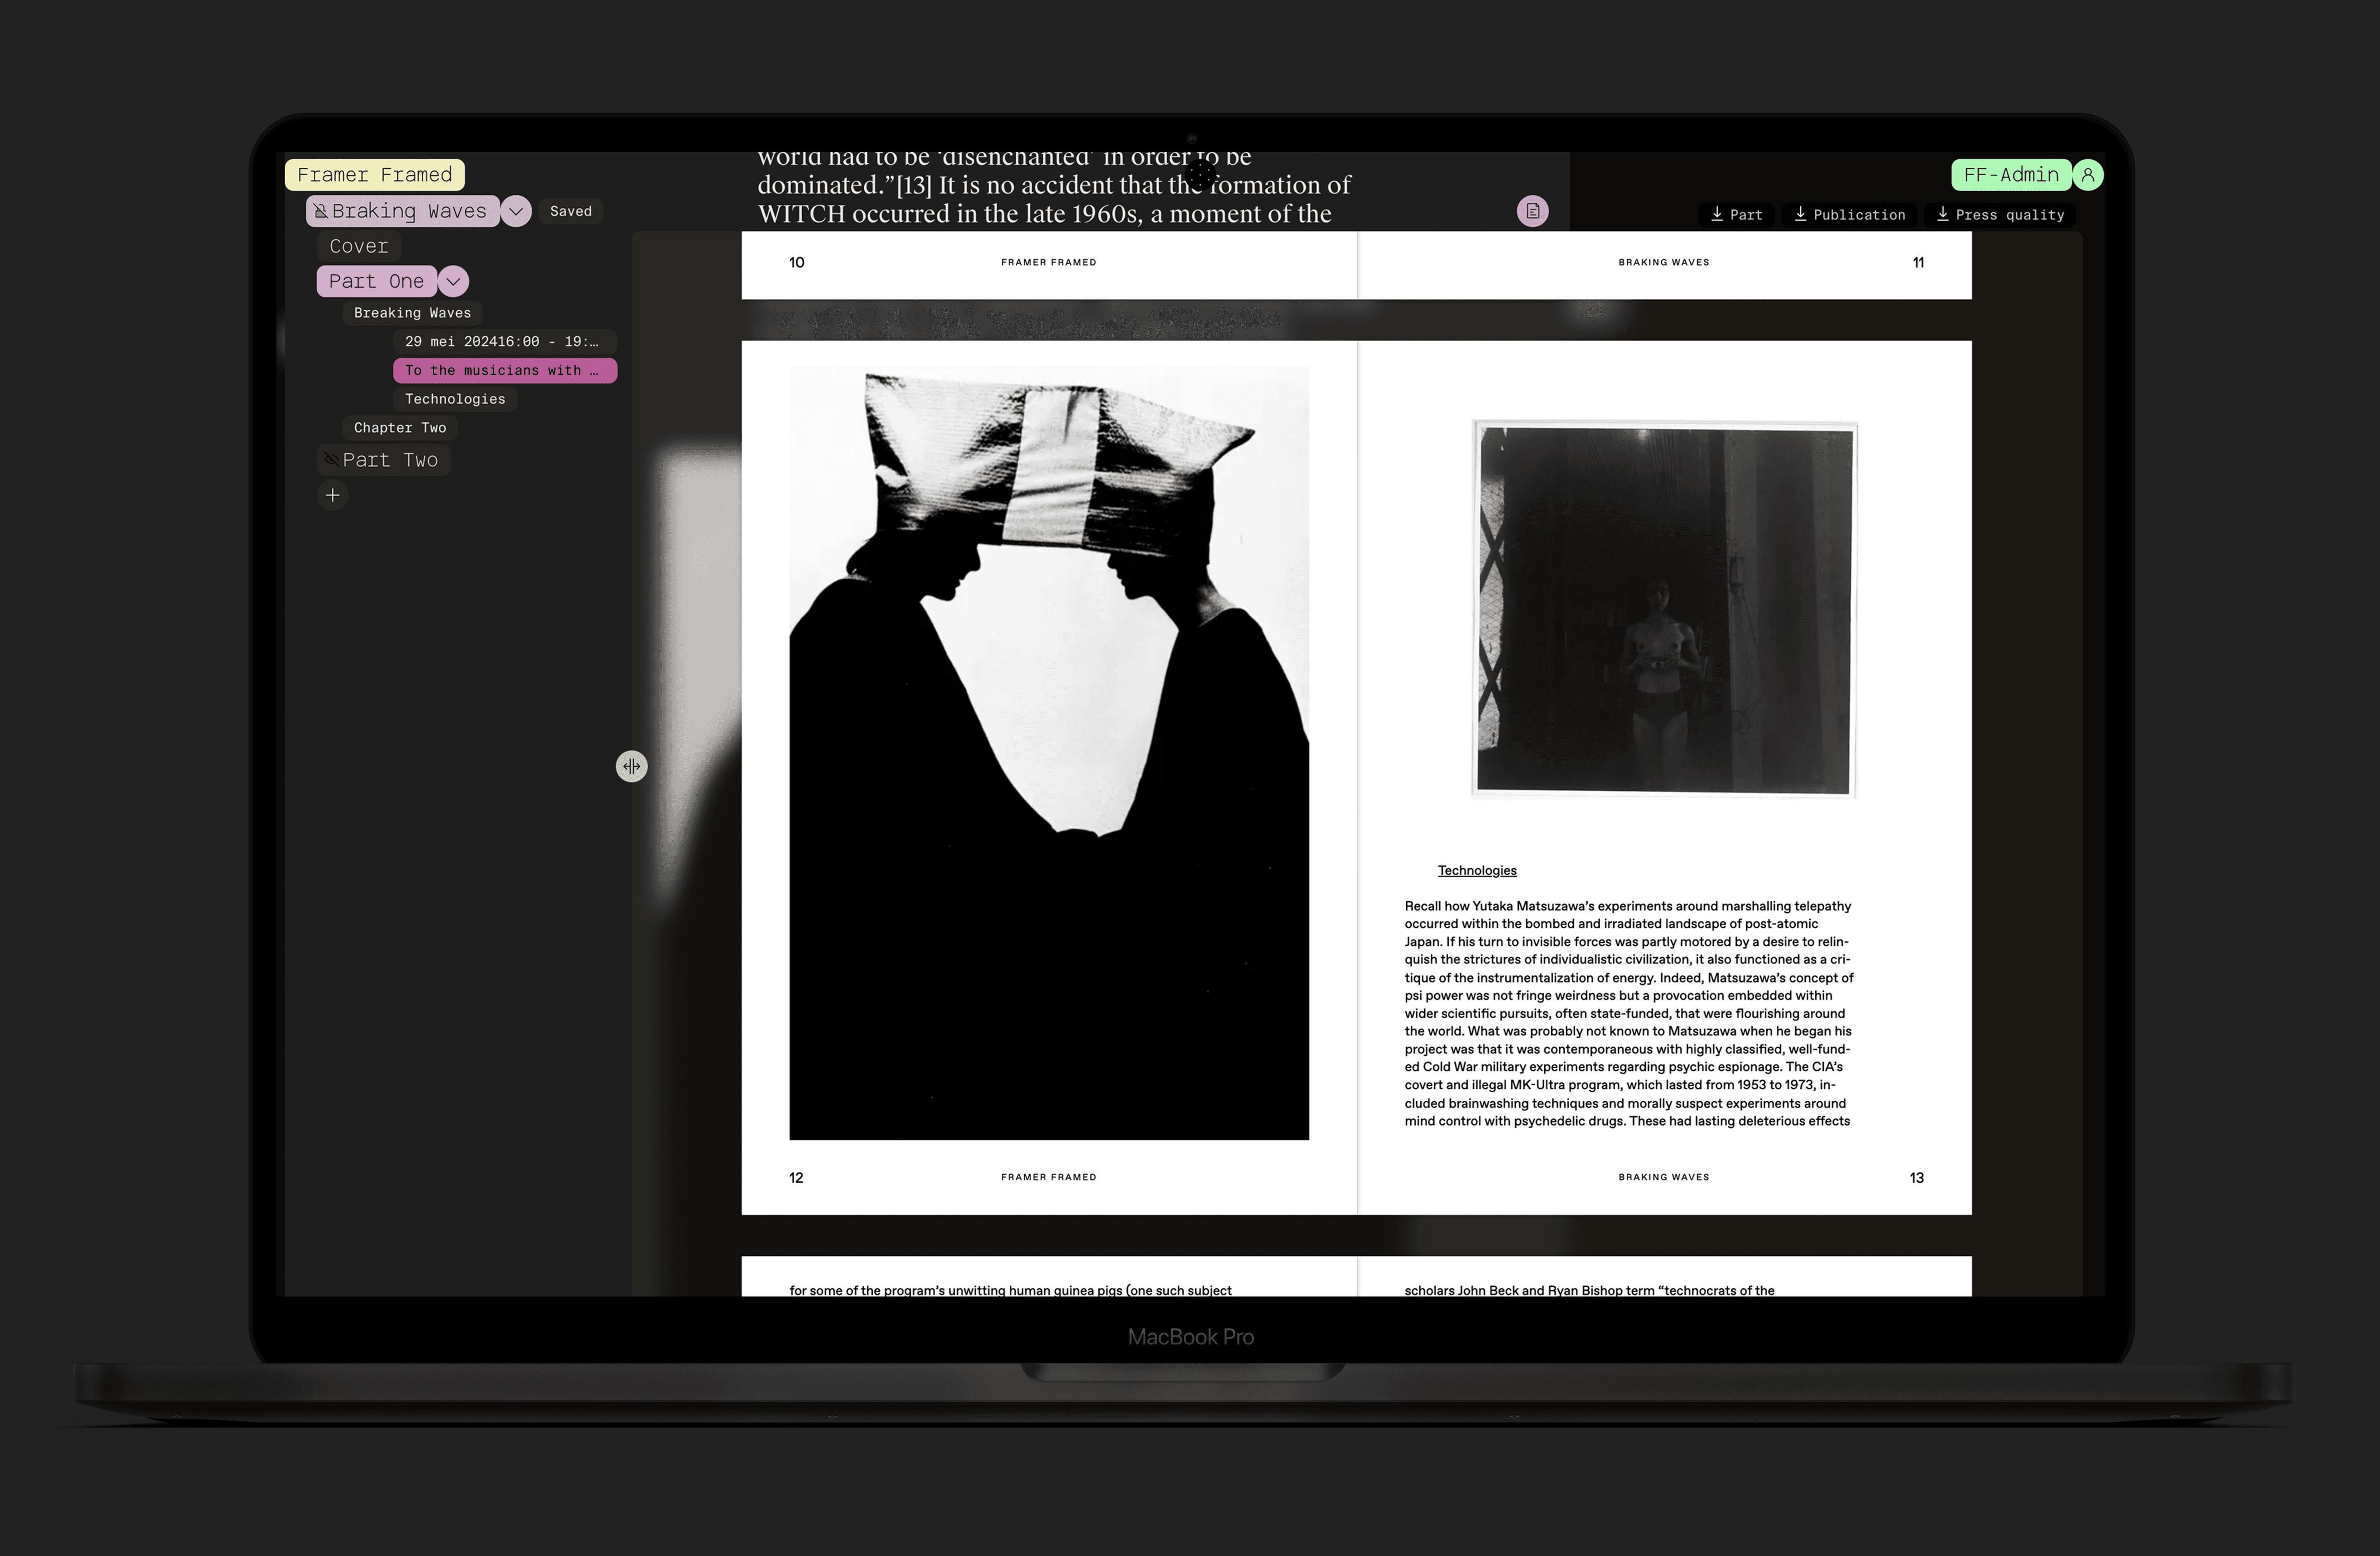The height and width of the screenshot is (1556, 2380).
Task: Click the pink document page icon
Action: (x=1532, y=211)
